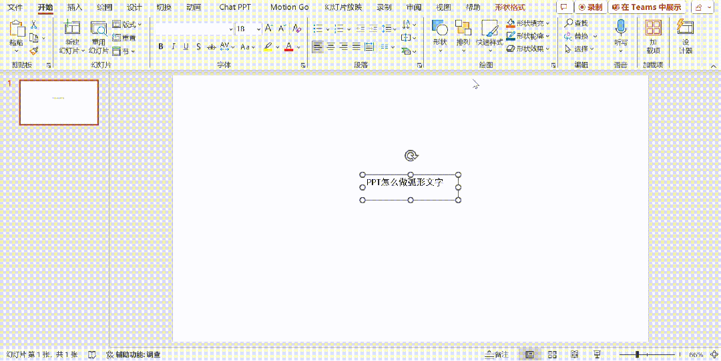This screenshot has width=721, height=361.
Task: Adjust the zoom slider handle
Action: coord(638,354)
